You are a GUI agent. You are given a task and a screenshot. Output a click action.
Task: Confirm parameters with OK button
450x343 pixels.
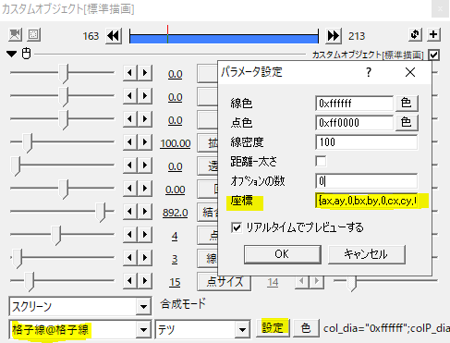(283, 254)
